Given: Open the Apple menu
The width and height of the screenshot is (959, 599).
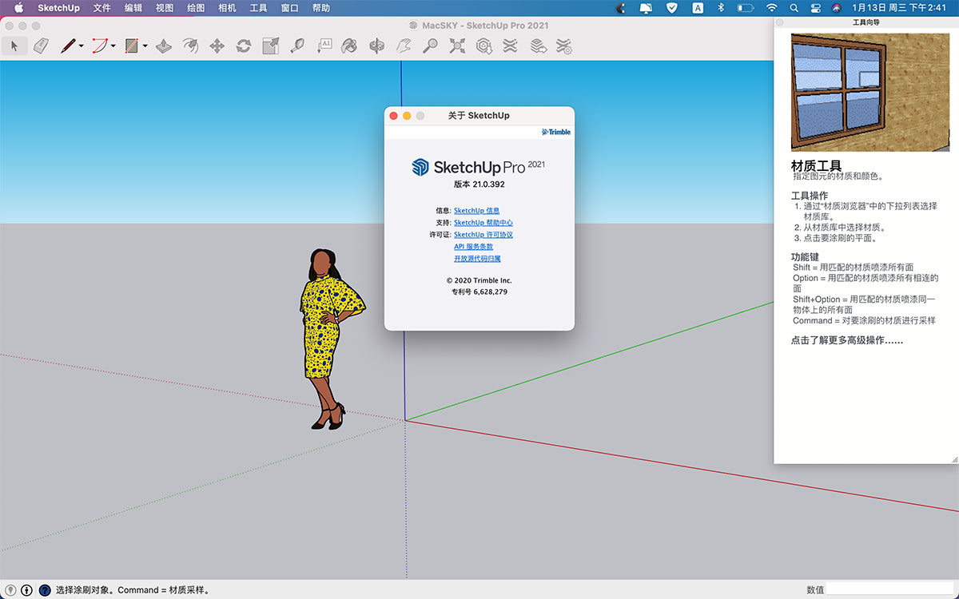Looking at the screenshot, I should tap(19, 8).
